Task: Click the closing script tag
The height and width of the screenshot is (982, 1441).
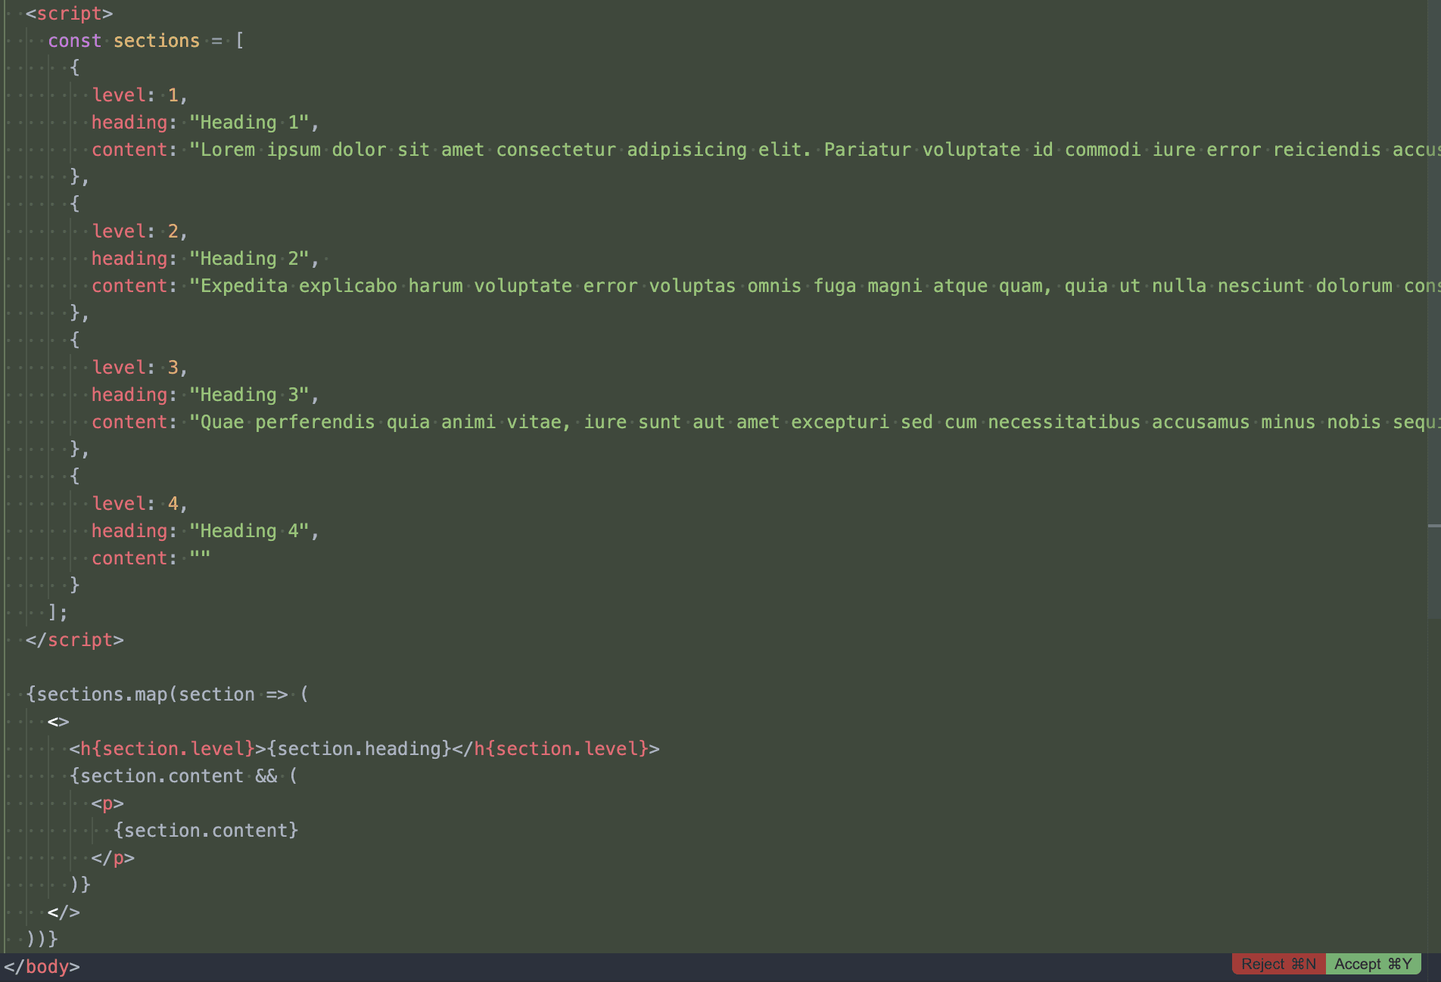Action: [x=75, y=639]
